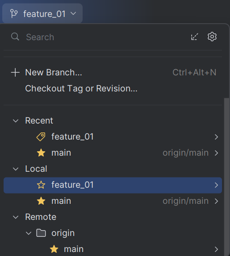Click the fetch incoming arrow icon
230x256 pixels.
(x=195, y=37)
